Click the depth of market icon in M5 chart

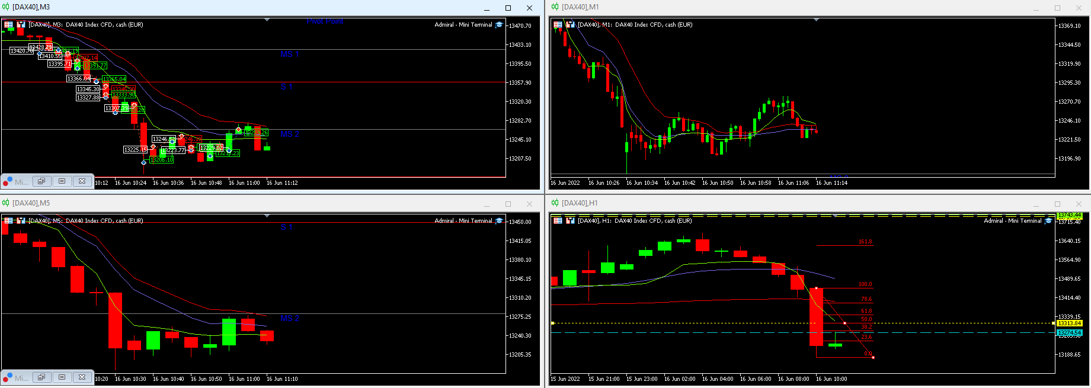coord(21,221)
